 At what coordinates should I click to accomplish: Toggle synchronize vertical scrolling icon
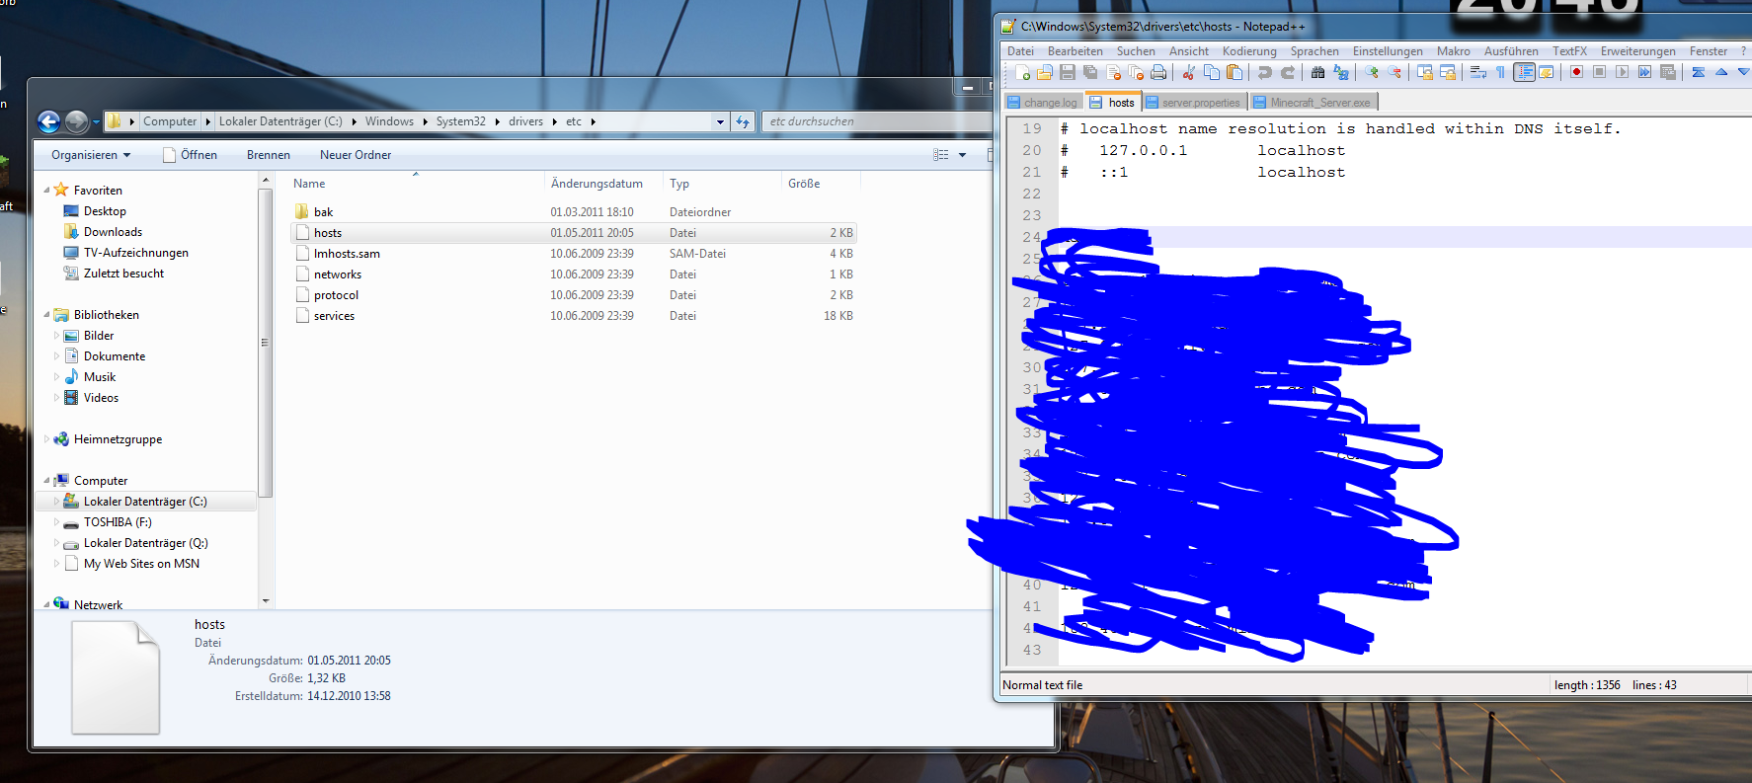(x=1425, y=72)
